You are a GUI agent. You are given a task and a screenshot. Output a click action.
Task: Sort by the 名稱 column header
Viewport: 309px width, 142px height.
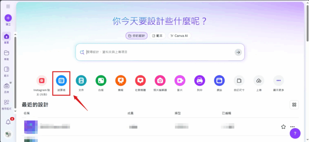[27, 113]
